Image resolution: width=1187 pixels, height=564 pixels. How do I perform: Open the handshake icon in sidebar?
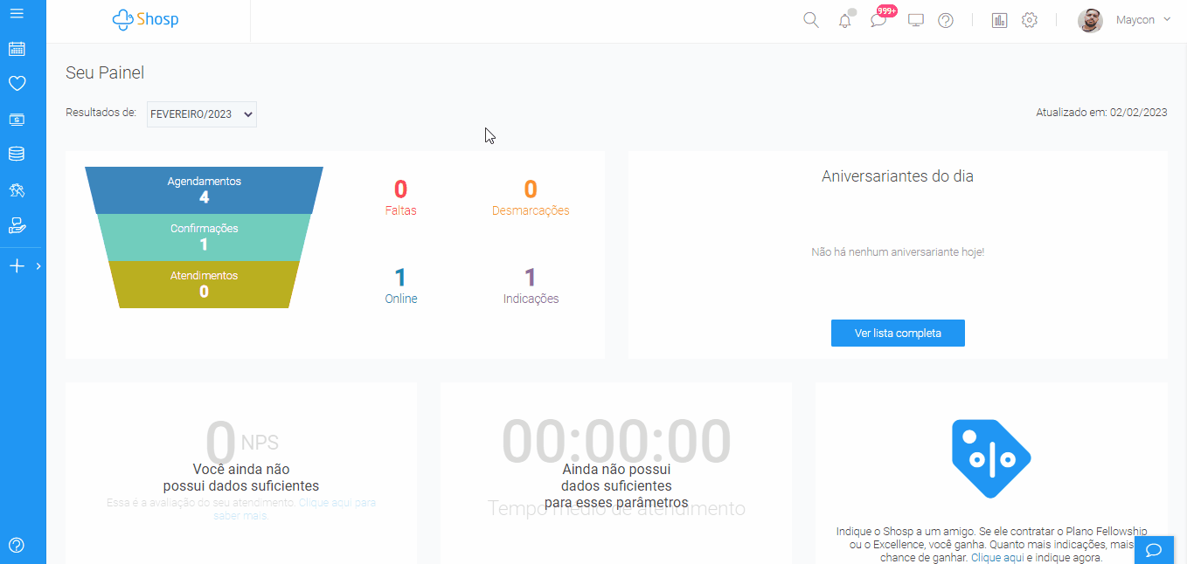coord(17,189)
